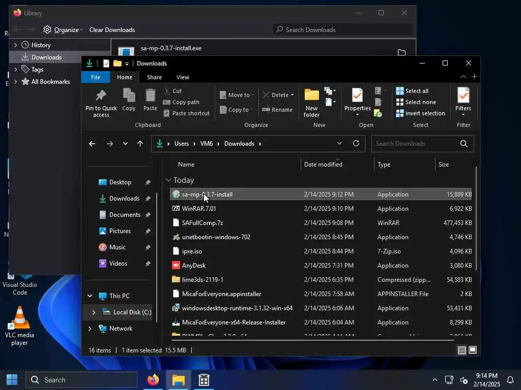Open the Delete dropdown arrow
This screenshot has width=521, height=390.
[293, 95]
